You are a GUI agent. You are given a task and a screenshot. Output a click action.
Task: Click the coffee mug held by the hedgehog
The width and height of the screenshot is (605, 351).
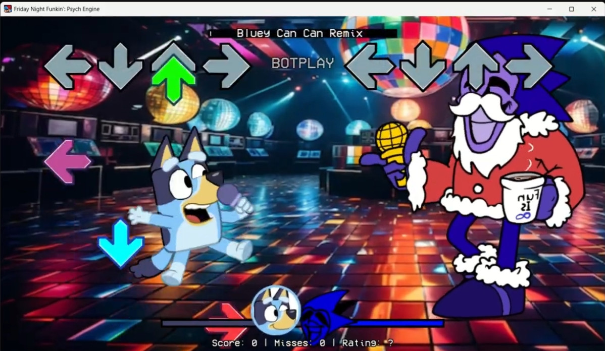523,197
